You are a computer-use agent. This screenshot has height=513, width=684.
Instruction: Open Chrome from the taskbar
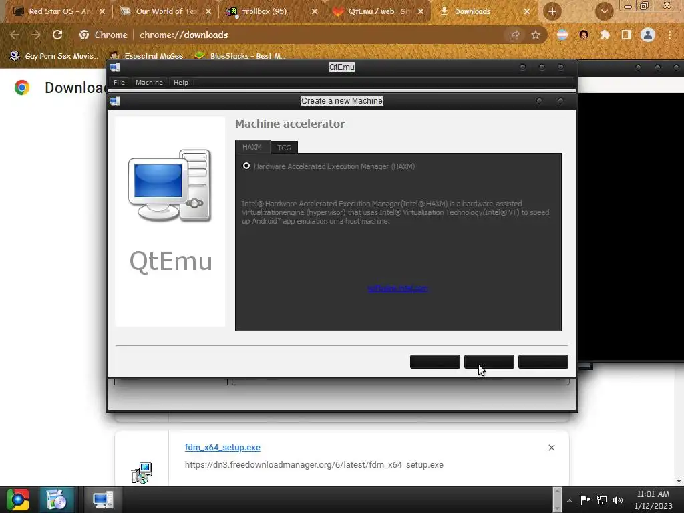(18, 500)
